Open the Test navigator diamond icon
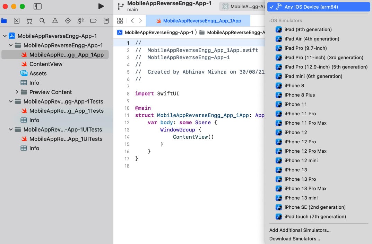 coord(68,21)
